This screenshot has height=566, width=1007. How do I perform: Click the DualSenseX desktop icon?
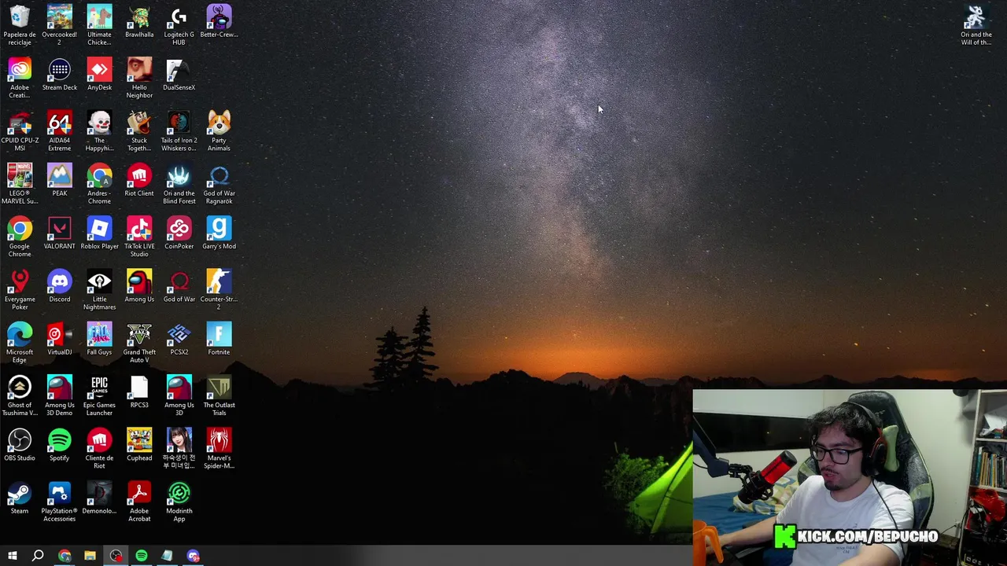point(179,74)
